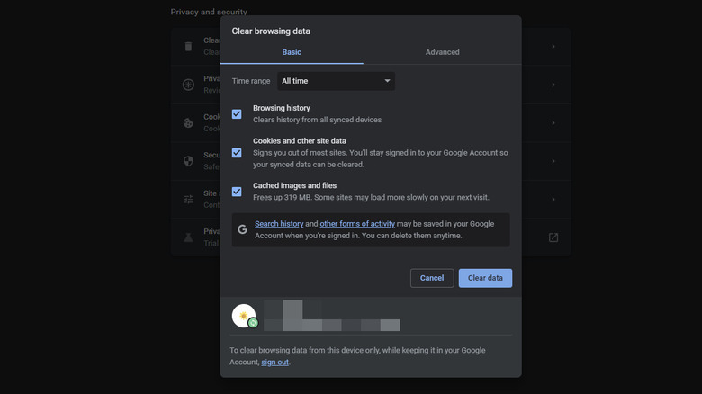Uncheck Cached images and files checkbox
This screenshot has width=702, height=394.
tap(237, 192)
